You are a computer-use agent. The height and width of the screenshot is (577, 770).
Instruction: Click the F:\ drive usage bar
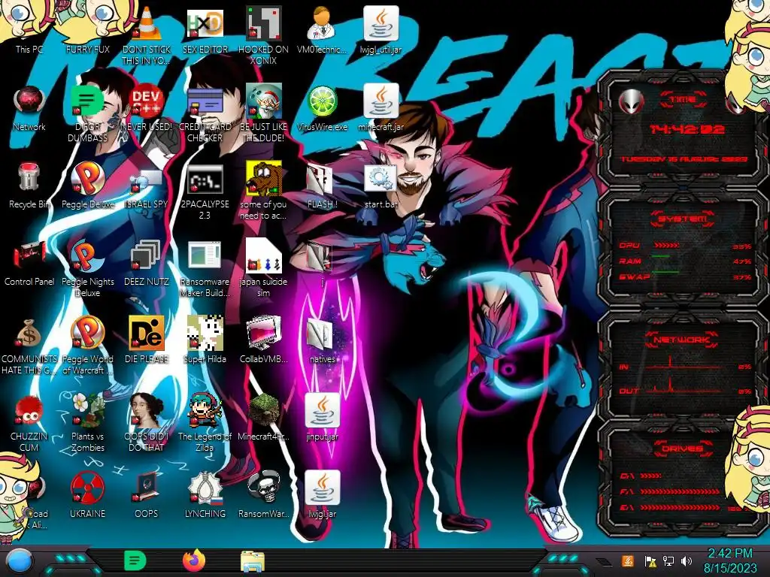[680, 491]
